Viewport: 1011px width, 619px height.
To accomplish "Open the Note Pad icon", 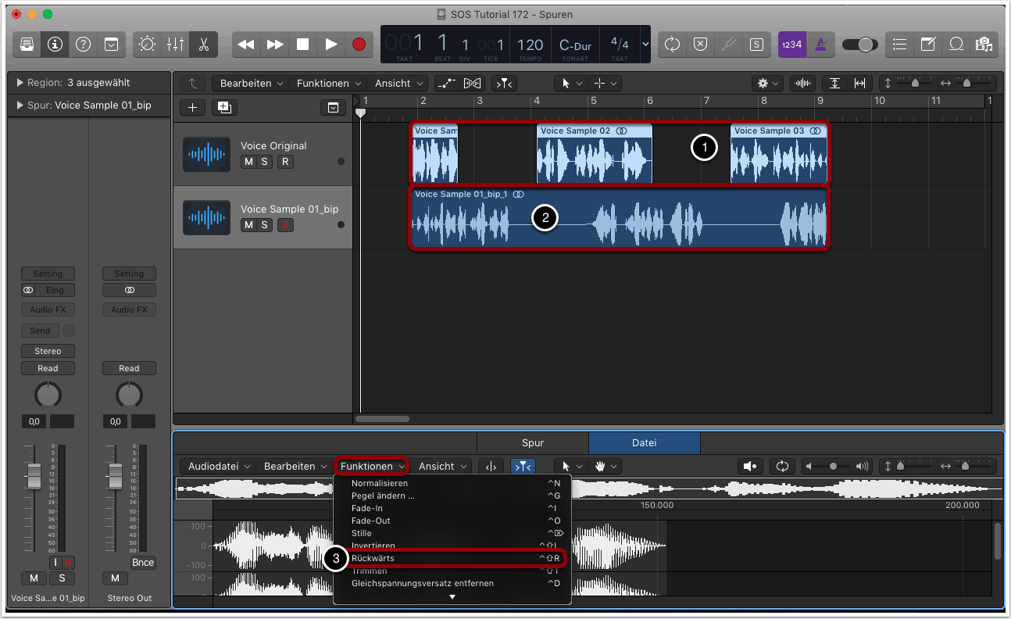I will (927, 45).
